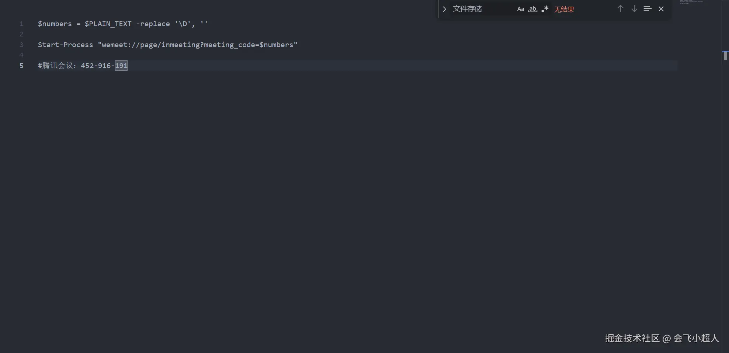Viewport: 729px width, 353px height.
Task: Expand the replace field using the chevron
Action: coord(444,9)
